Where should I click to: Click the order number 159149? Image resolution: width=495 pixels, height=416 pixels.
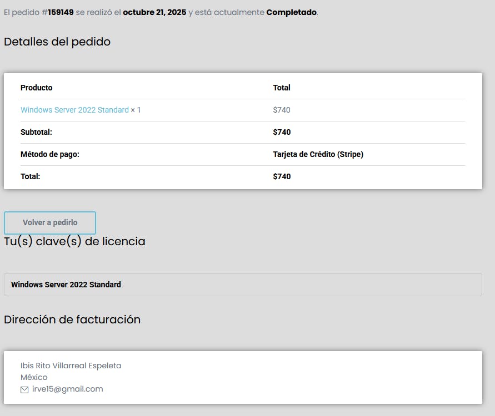click(x=61, y=12)
